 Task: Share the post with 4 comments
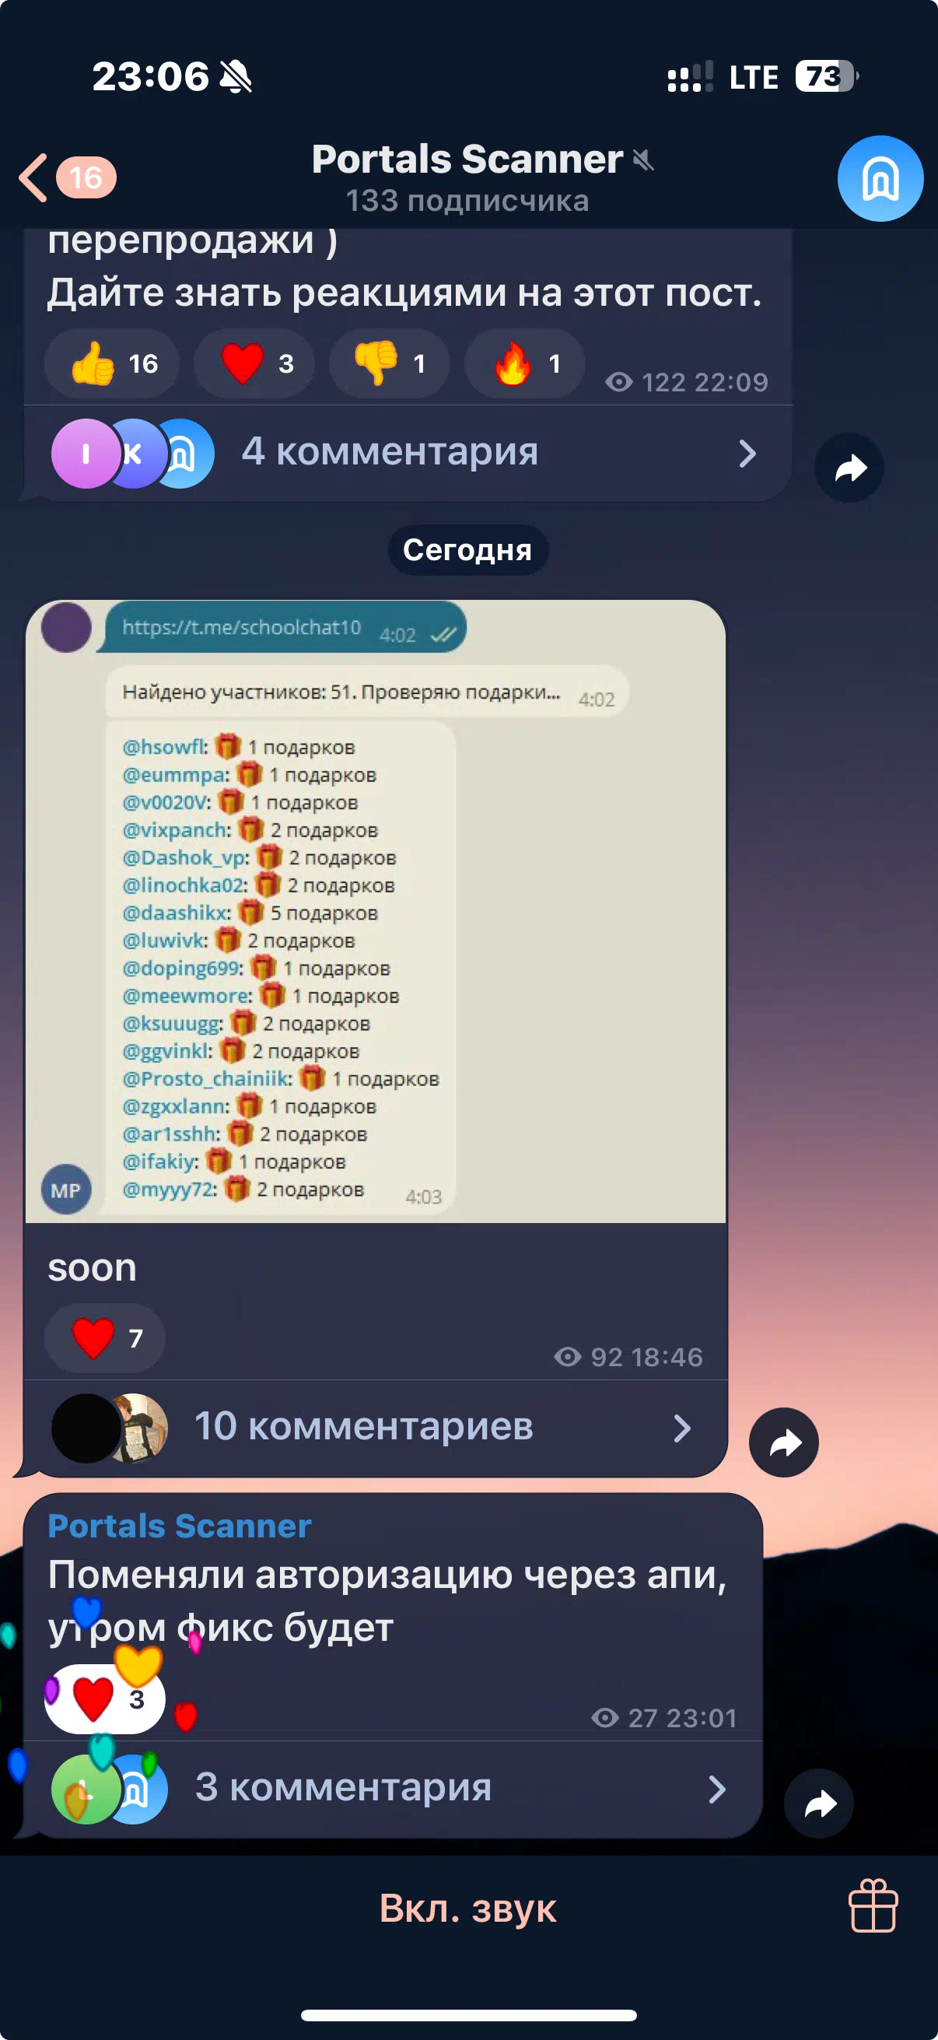tap(849, 468)
